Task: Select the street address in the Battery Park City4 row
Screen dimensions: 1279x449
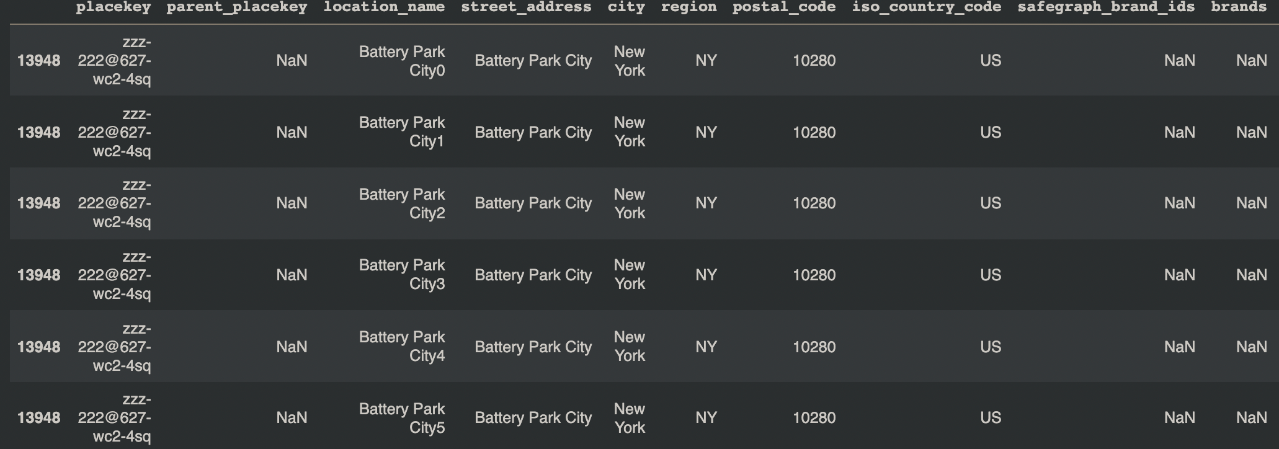Action: [533, 347]
